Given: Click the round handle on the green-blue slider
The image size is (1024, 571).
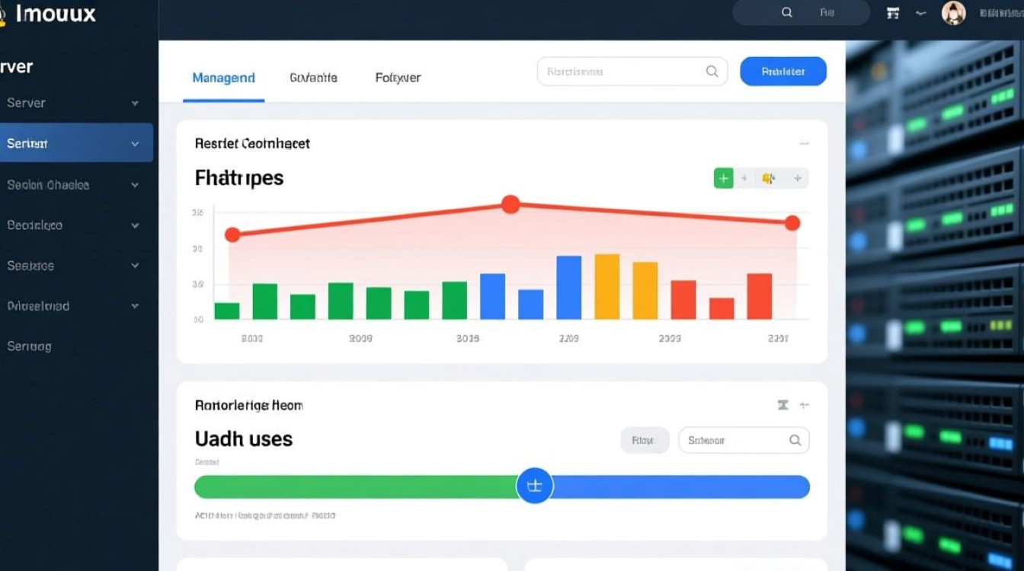Looking at the screenshot, I should coord(534,486).
